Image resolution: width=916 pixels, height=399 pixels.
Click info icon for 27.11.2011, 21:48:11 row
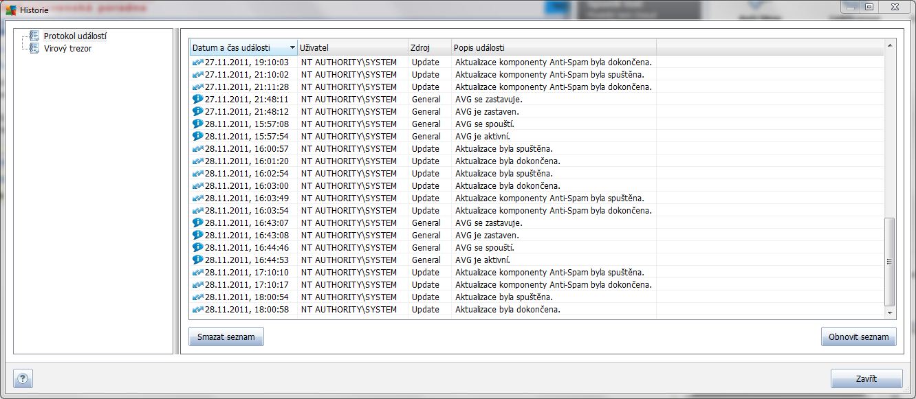click(198, 99)
